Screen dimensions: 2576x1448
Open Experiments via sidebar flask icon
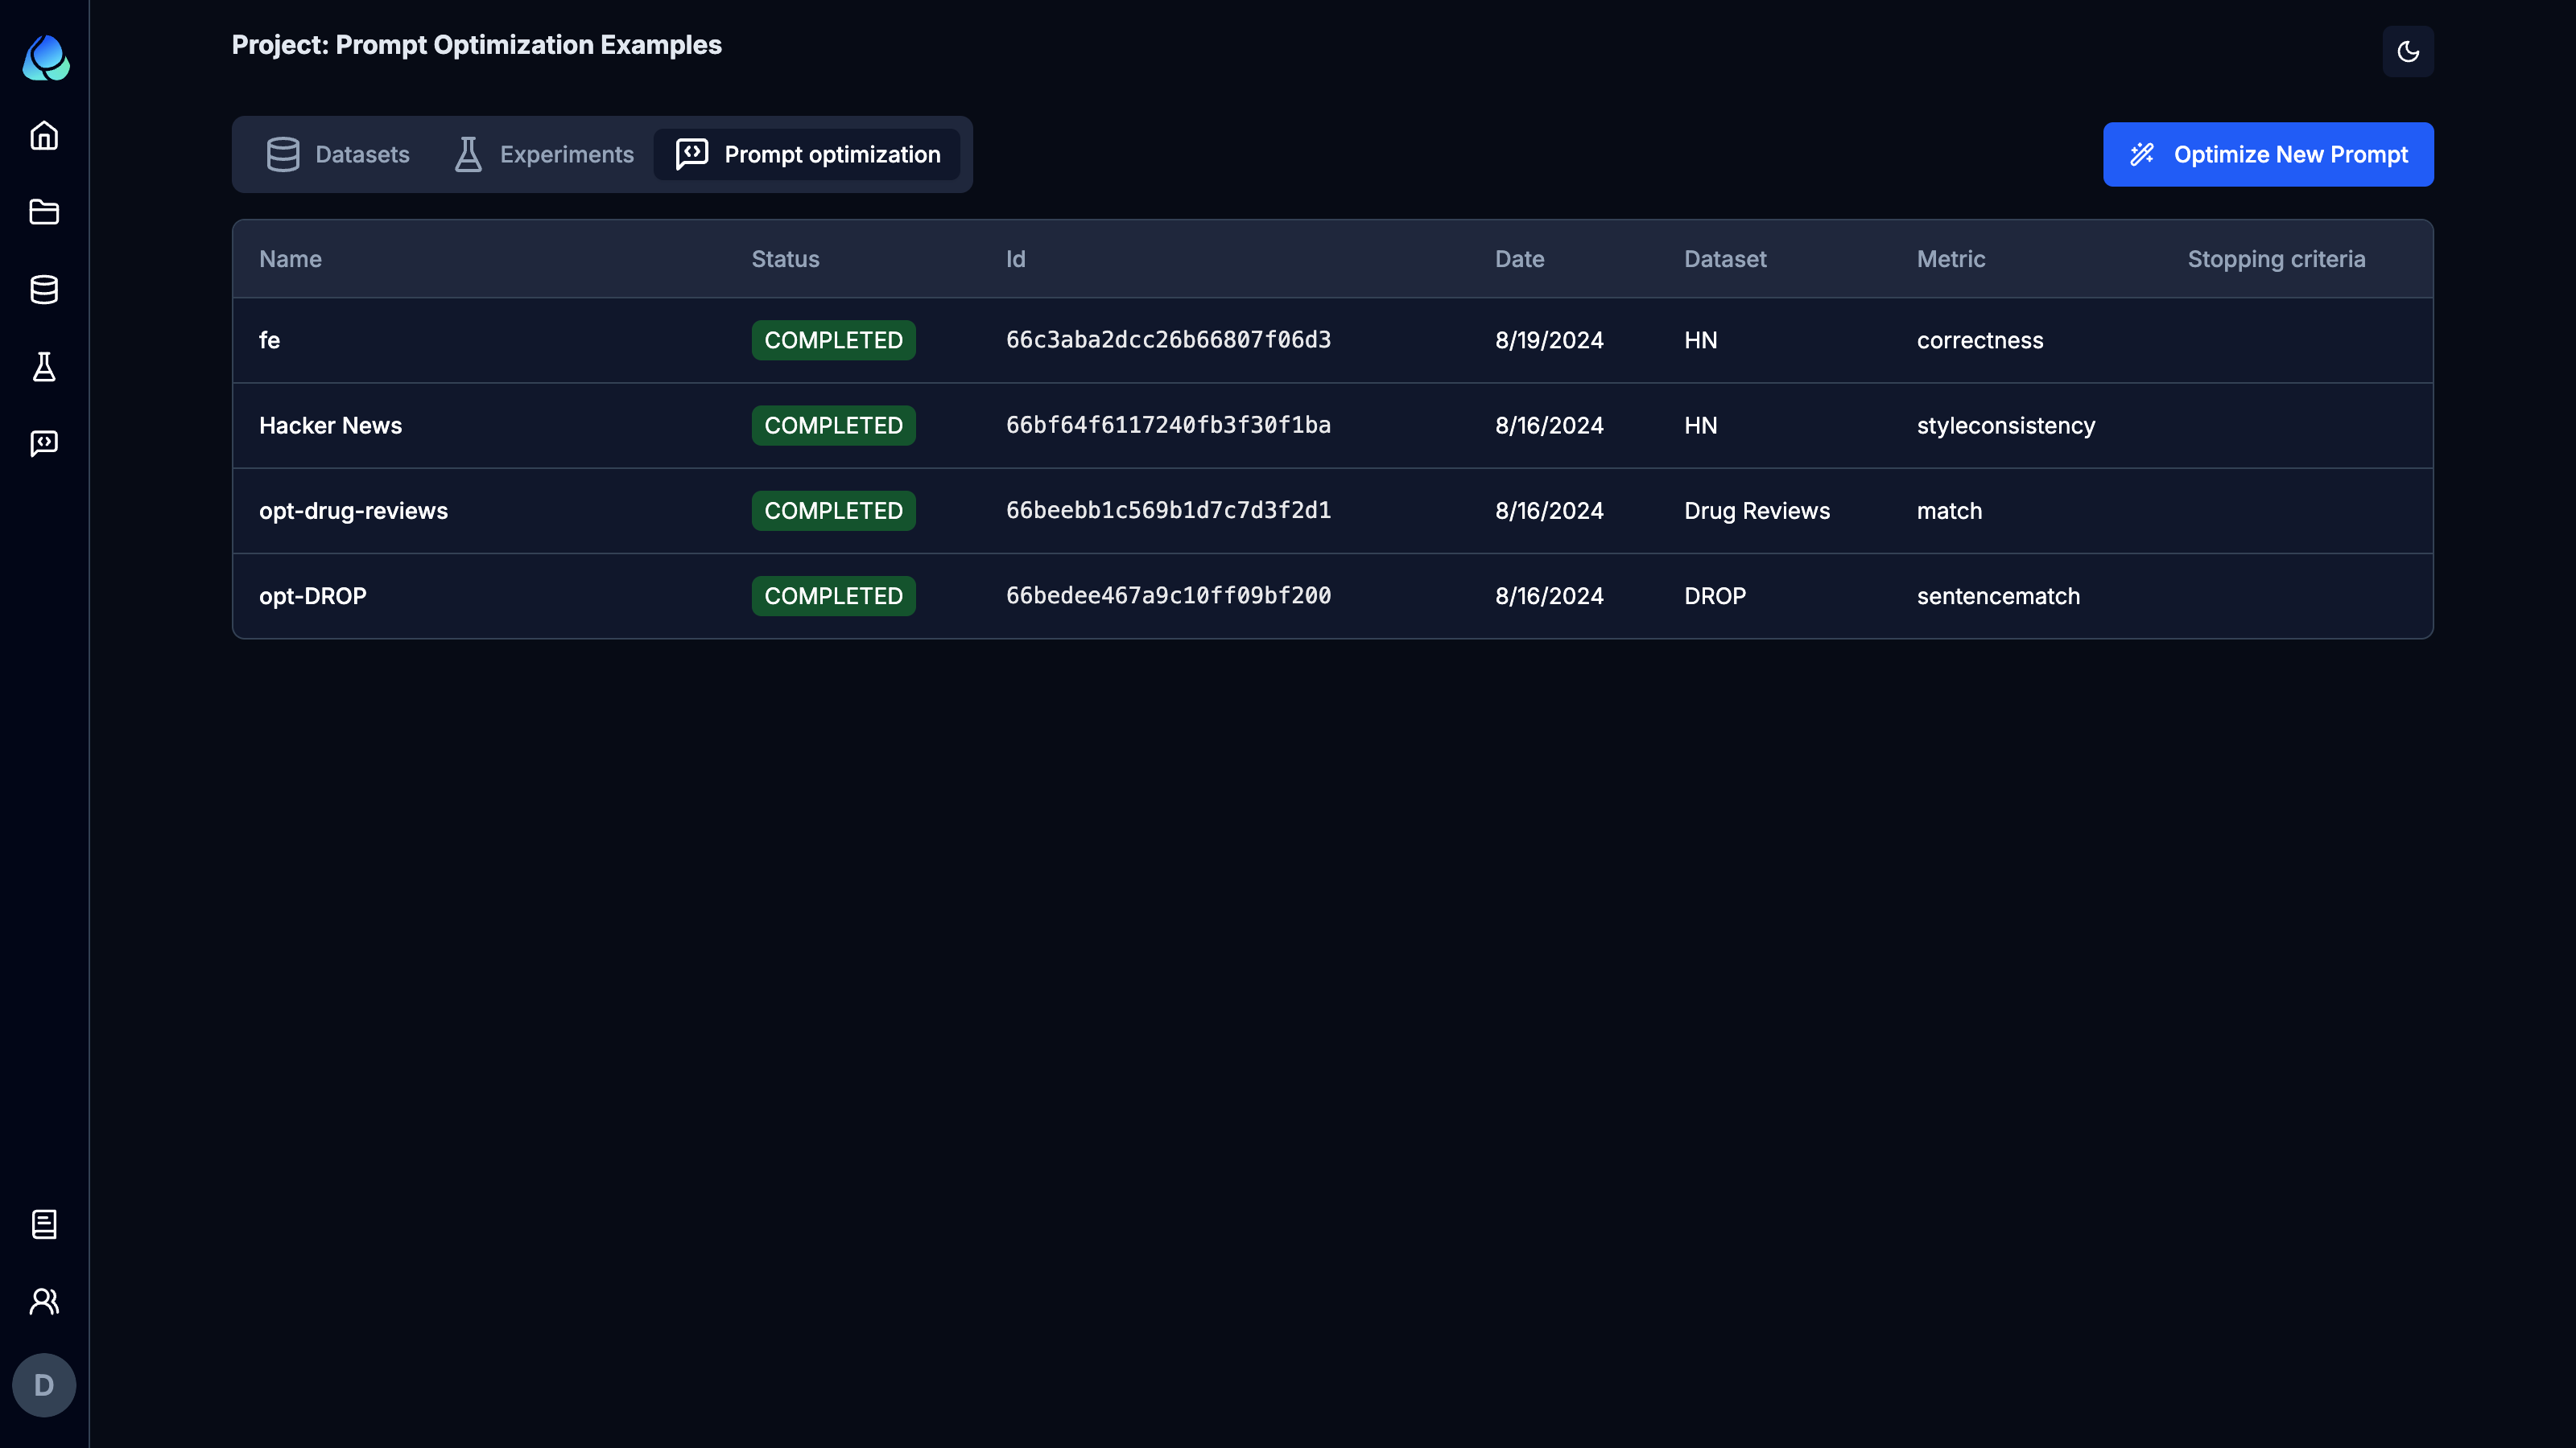pyautogui.click(x=44, y=367)
